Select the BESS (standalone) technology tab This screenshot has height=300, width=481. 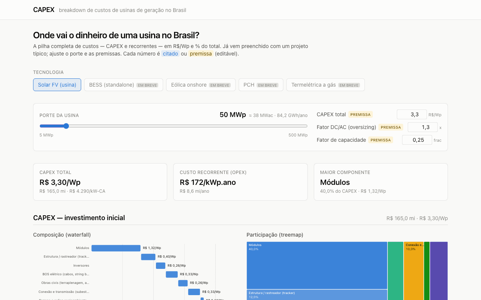pyautogui.click(x=124, y=85)
